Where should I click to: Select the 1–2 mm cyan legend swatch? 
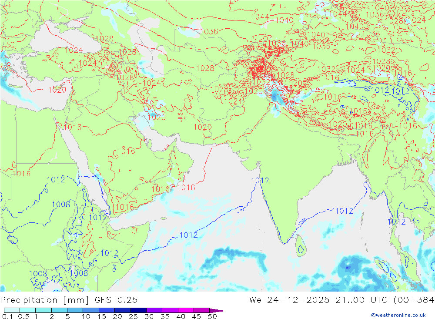click(43, 310)
